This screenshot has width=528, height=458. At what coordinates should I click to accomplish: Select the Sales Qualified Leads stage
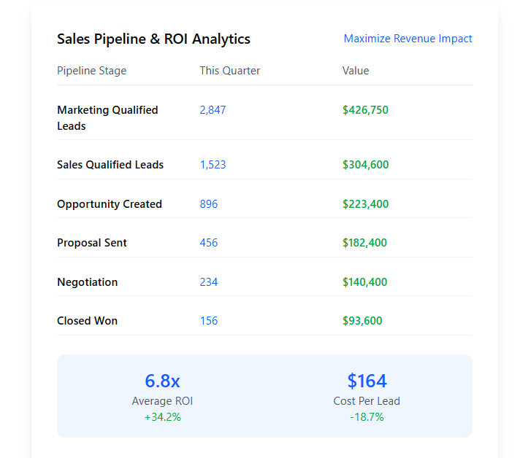(110, 165)
